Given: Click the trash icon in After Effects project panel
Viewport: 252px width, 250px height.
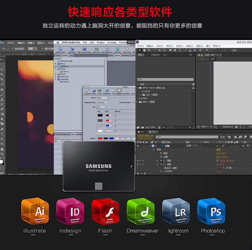Looking at the screenshot, I should pyautogui.click(x=159, y=127).
